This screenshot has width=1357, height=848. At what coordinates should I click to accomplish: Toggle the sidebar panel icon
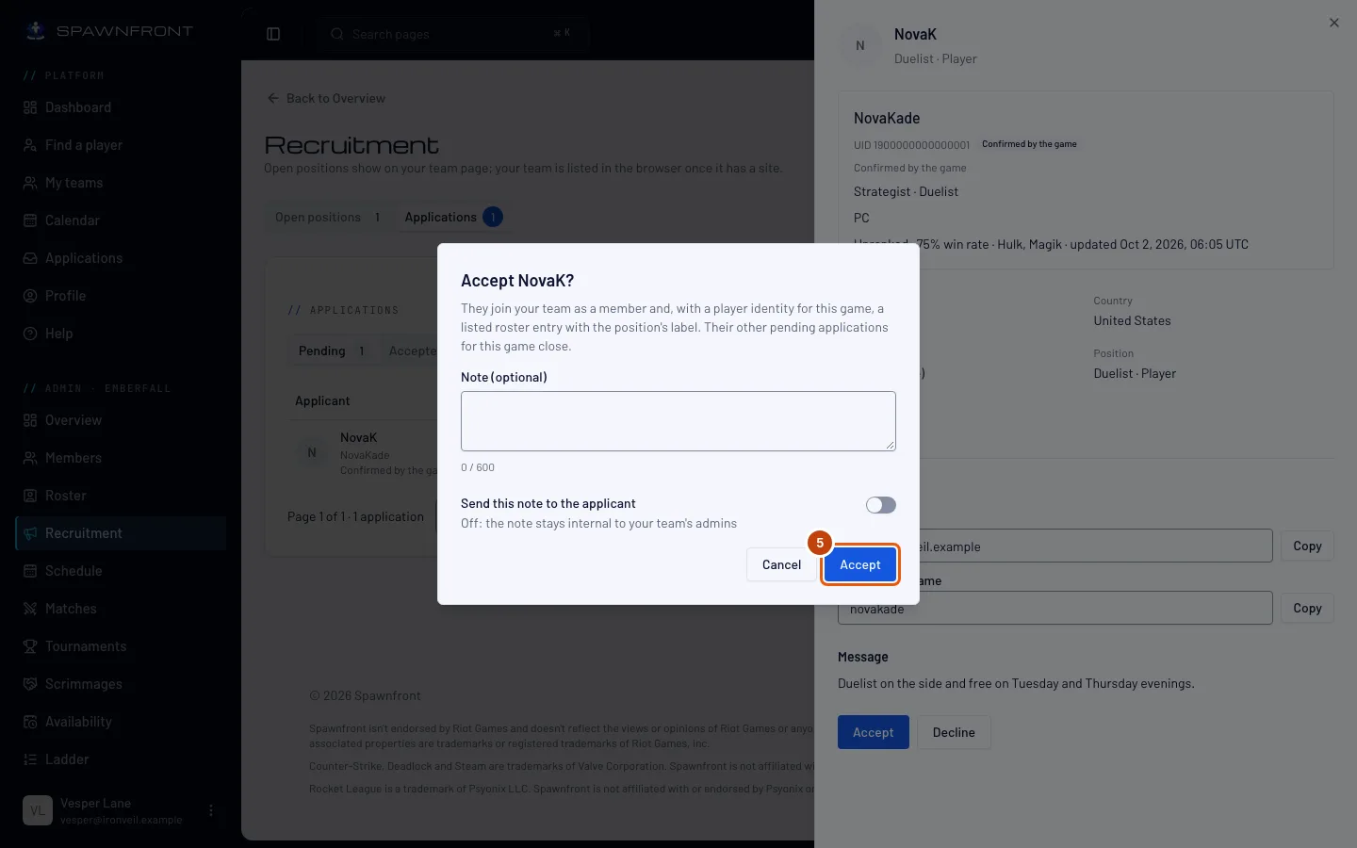click(x=273, y=34)
